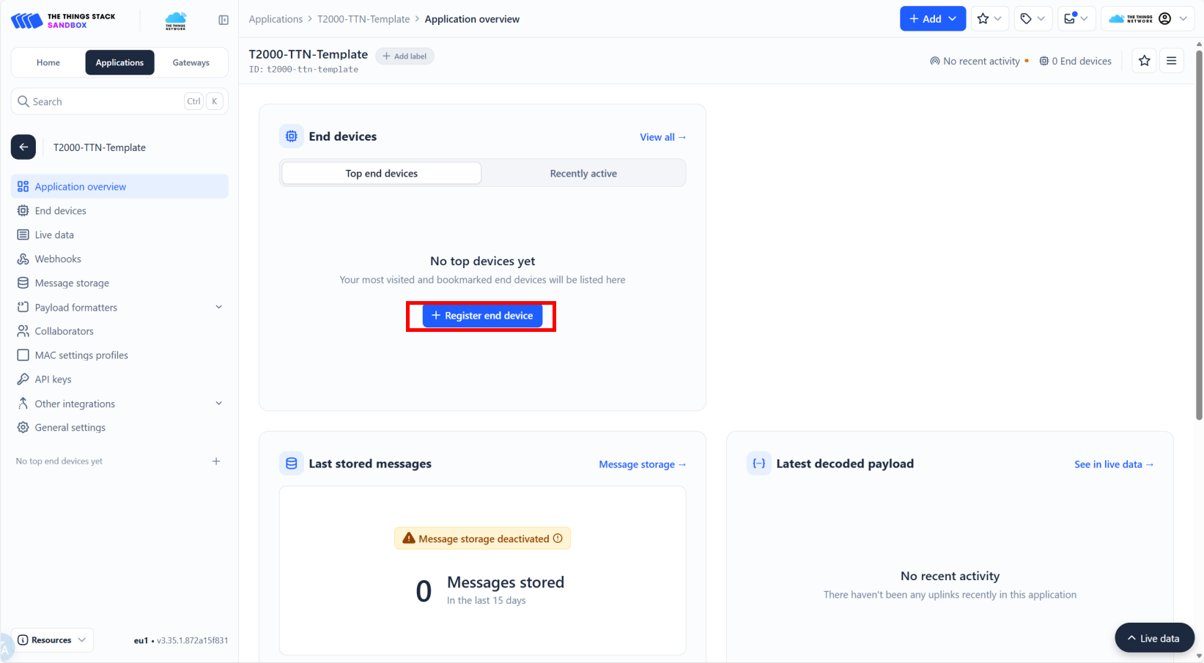Open Webhooks in the sidebar
Screen dimensions: 1204x663
click(x=58, y=259)
